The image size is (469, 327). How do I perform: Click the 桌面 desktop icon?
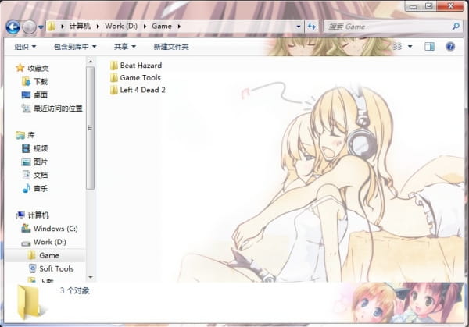pyautogui.click(x=27, y=95)
